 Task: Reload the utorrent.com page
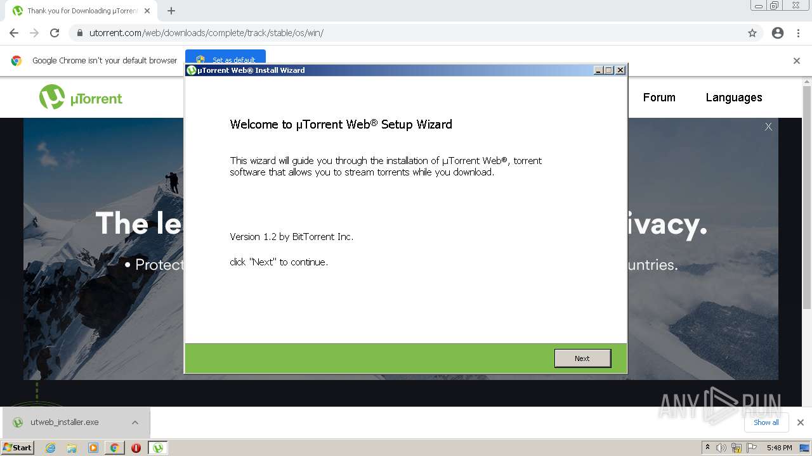click(x=55, y=33)
